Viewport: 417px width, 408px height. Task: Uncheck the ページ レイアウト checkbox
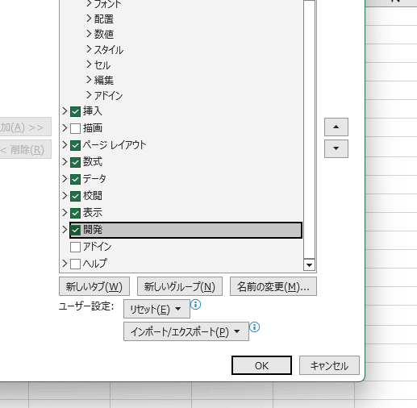click(x=75, y=145)
